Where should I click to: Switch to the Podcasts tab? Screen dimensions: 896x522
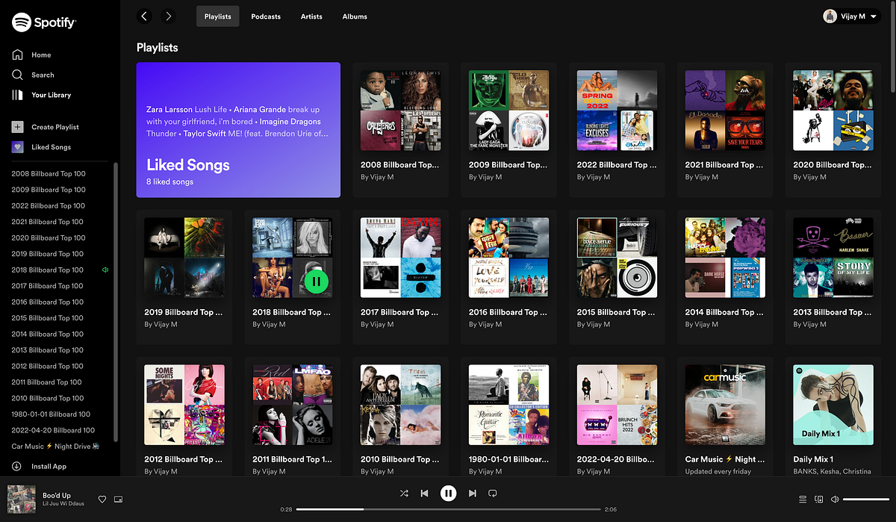tap(266, 16)
